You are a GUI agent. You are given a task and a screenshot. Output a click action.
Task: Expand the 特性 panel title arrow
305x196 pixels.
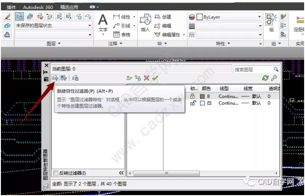229,43
